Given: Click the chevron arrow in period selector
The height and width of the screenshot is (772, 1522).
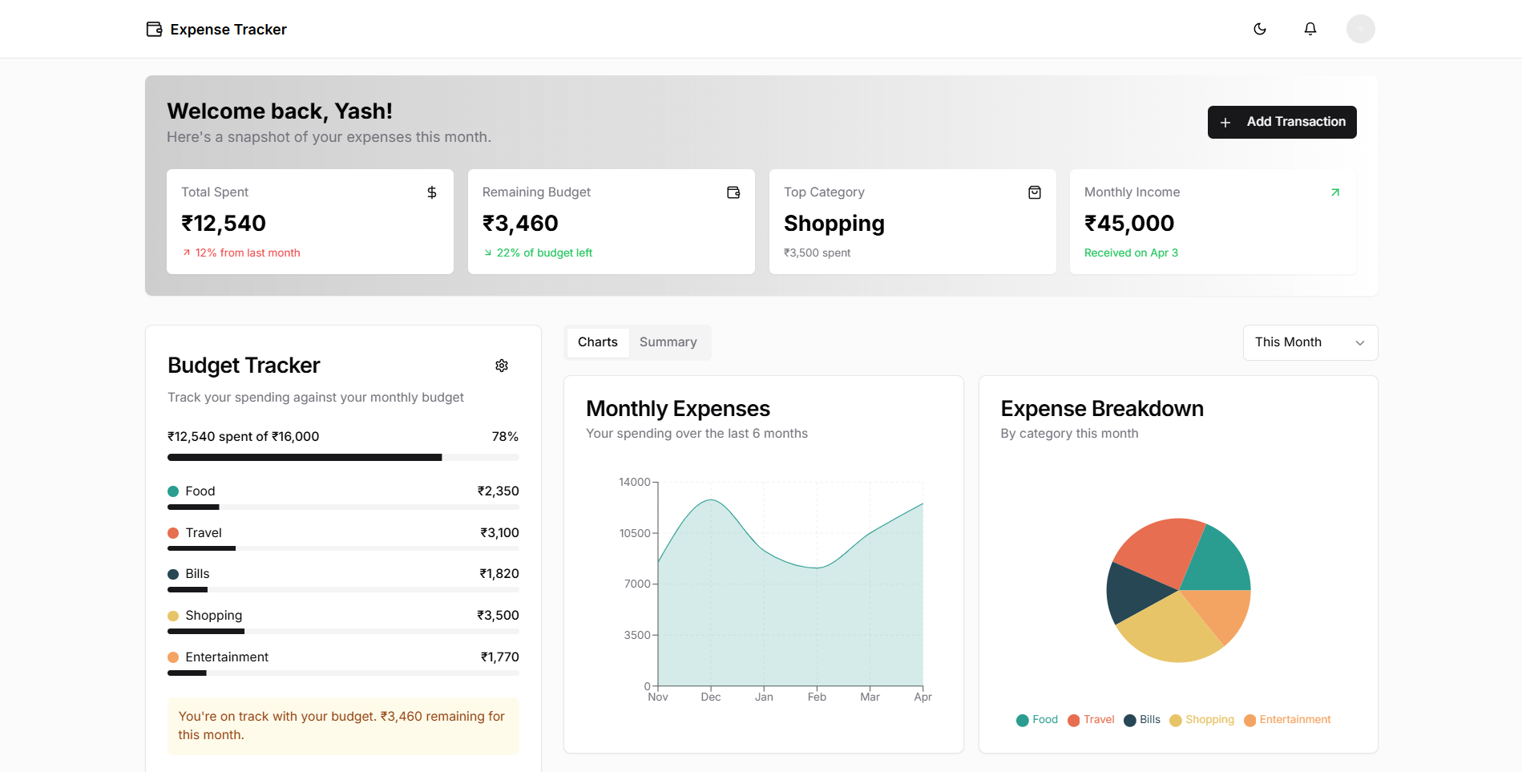Looking at the screenshot, I should 1360,343.
